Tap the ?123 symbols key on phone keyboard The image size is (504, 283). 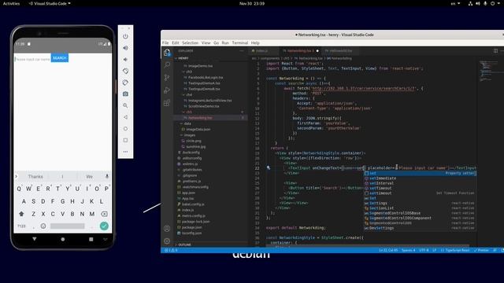tap(21, 226)
